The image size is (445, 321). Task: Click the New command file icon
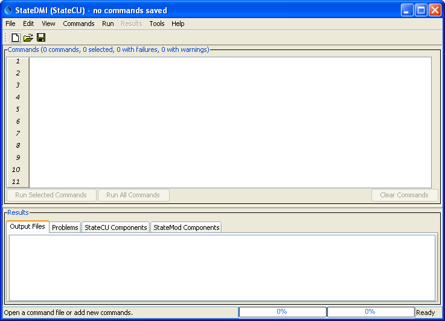point(16,37)
